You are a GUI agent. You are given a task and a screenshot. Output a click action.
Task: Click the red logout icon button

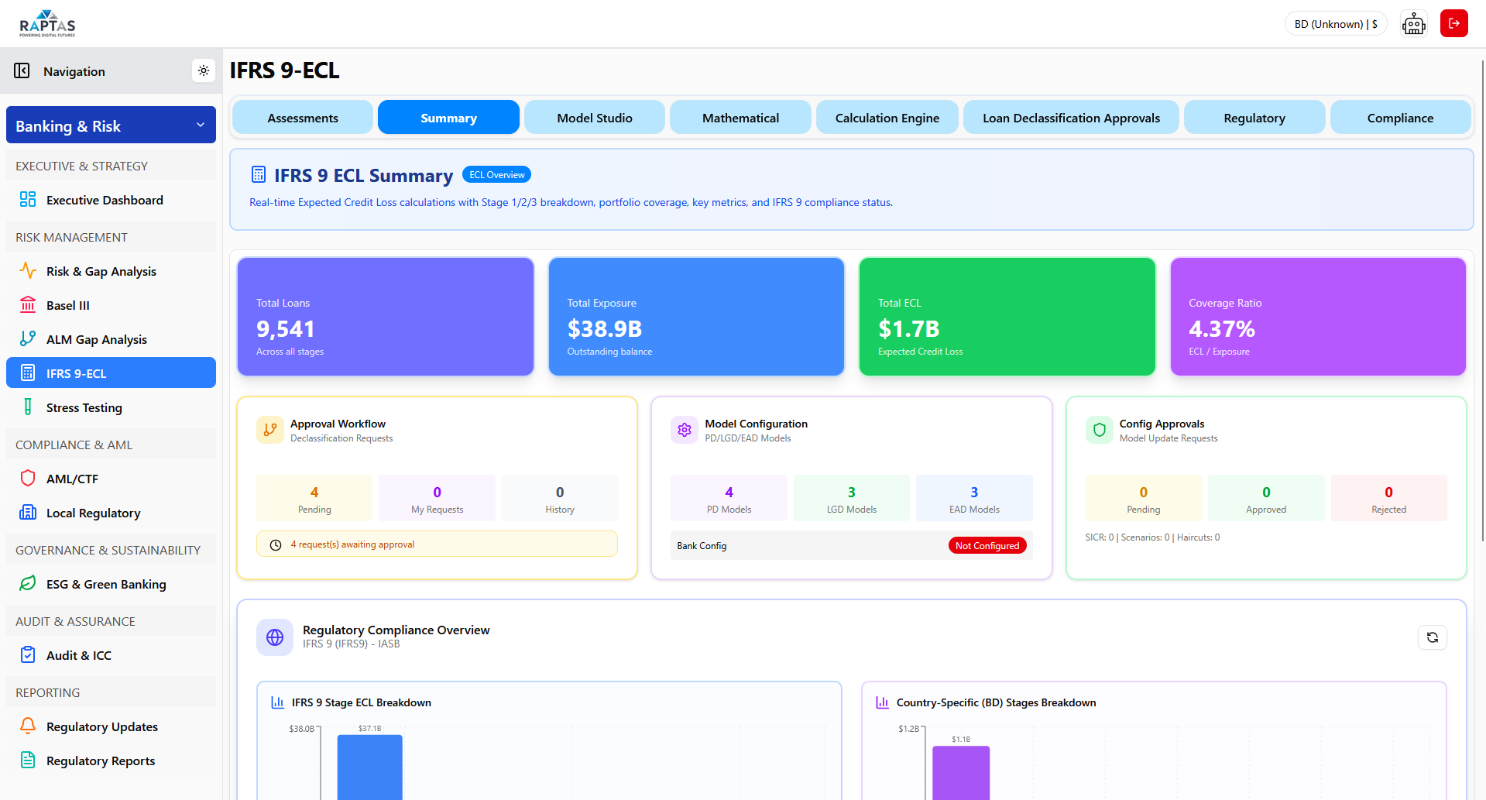tap(1453, 23)
